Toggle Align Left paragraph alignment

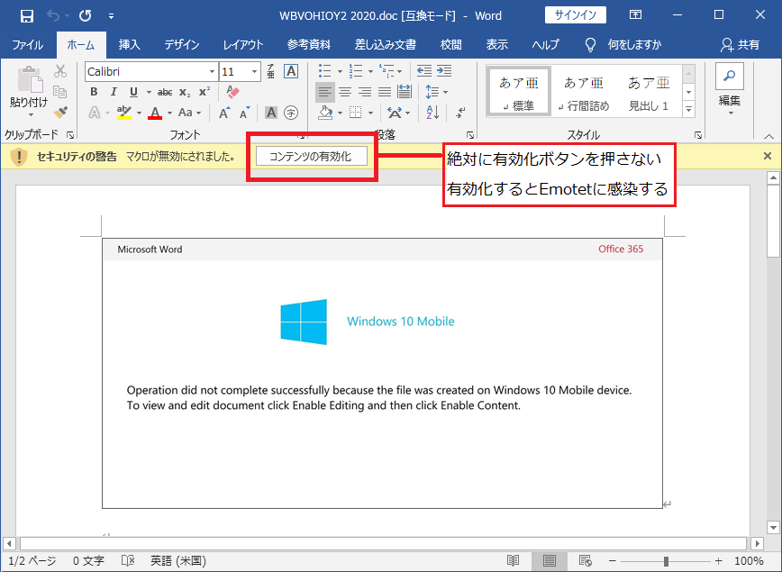pyautogui.click(x=325, y=92)
